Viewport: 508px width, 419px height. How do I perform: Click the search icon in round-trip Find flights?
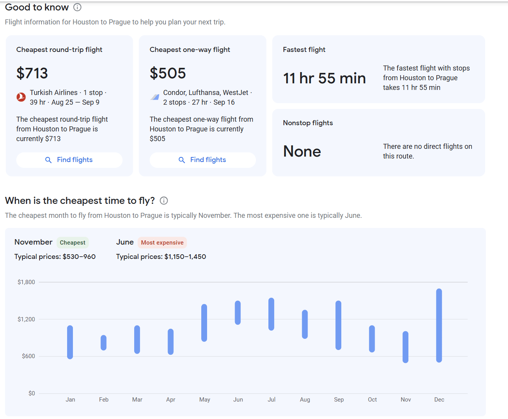pyautogui.click(x=48, y=160)
